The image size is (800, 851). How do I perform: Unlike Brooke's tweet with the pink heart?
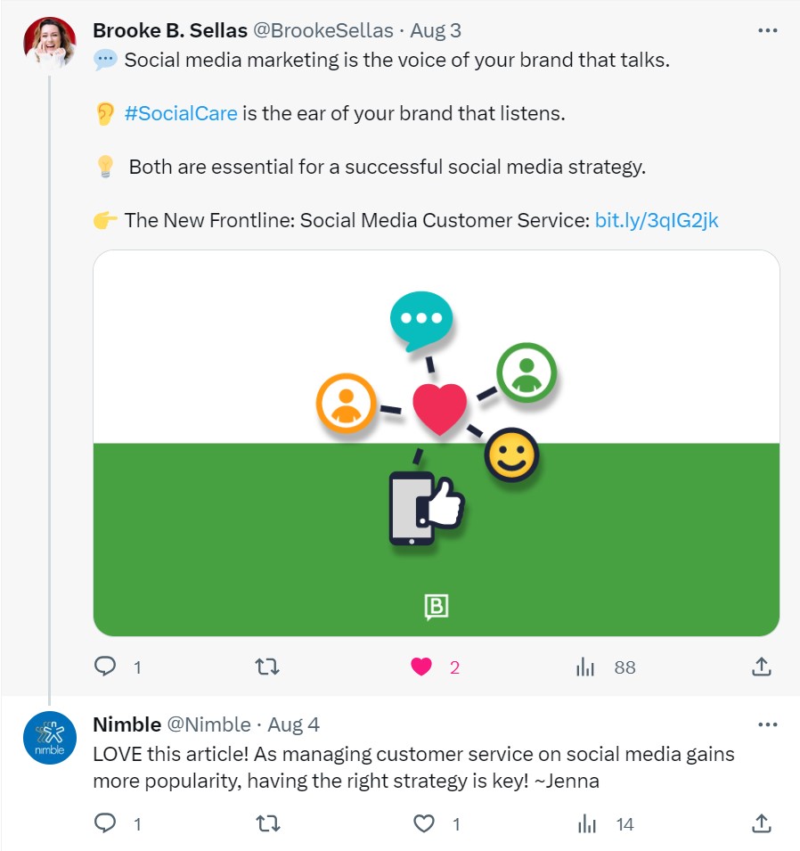(421, 667)
